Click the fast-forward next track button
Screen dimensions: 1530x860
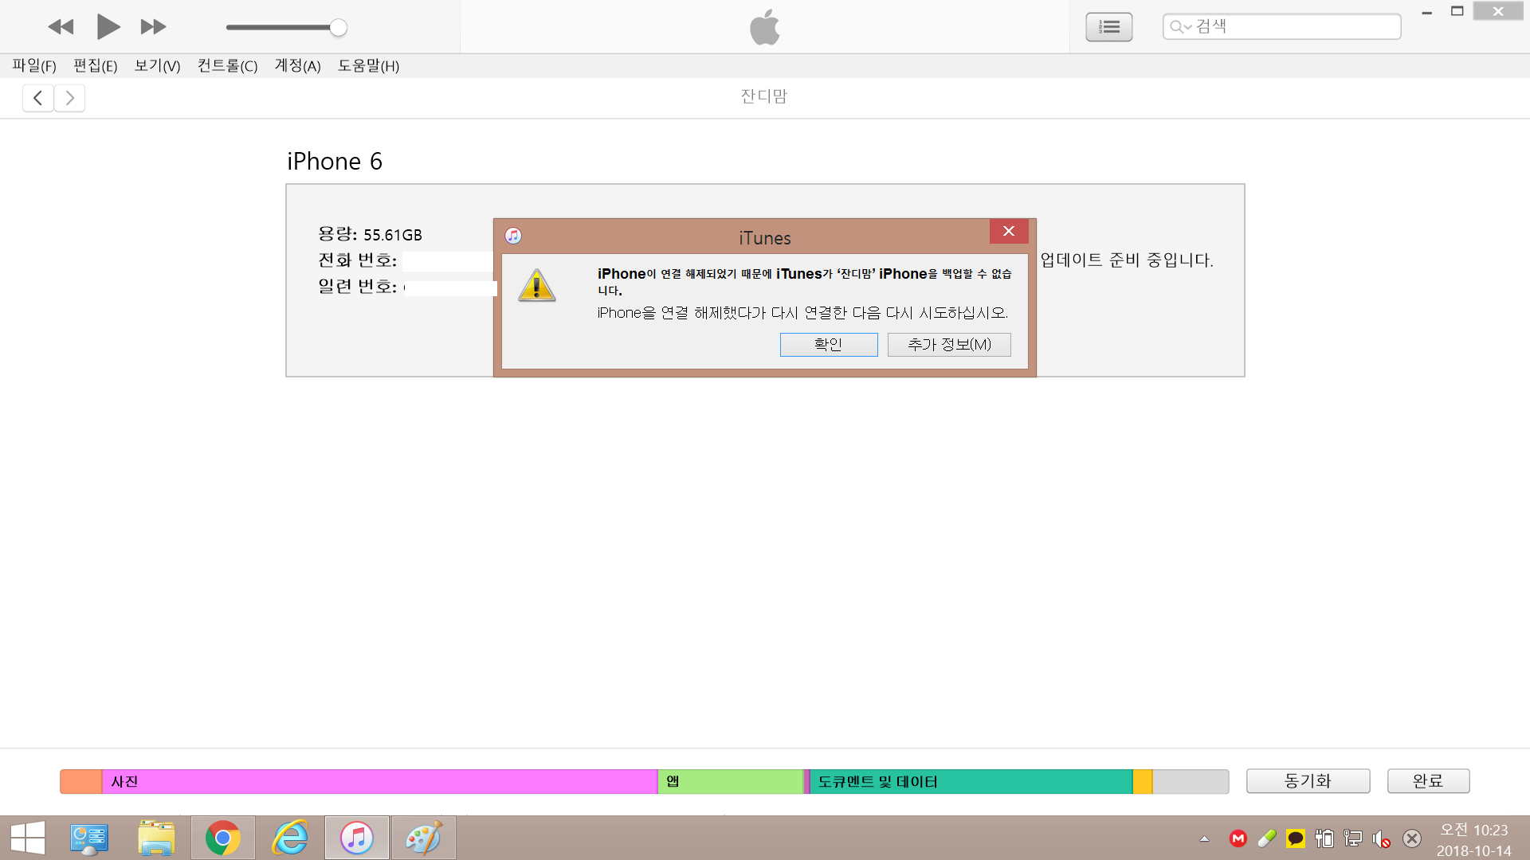(153, 27)
